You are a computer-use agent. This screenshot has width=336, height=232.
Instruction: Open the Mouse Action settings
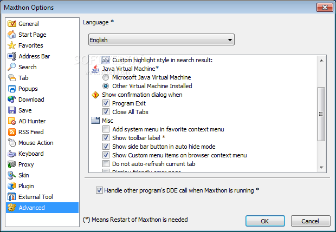pyautogui.click(x=36, y=143)
